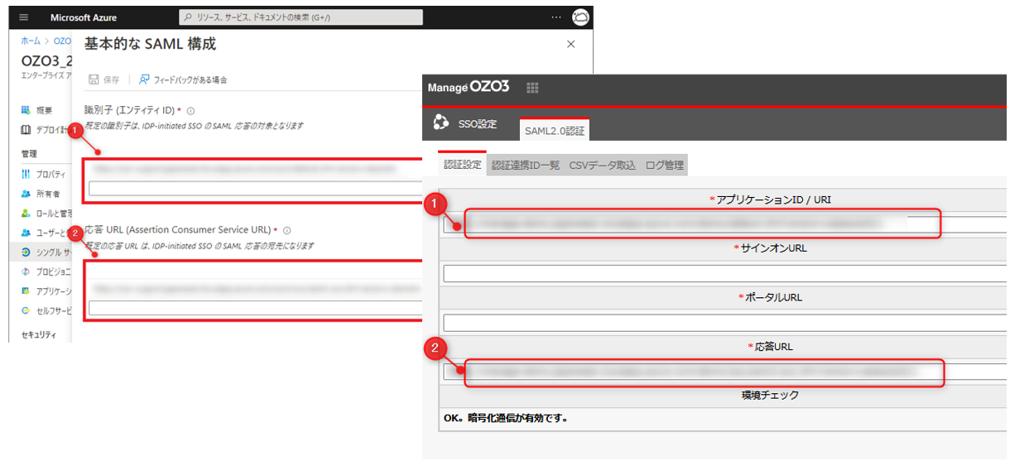Open the Azure portal hamburger menu

pyautogui.click(x=23, y=17)
